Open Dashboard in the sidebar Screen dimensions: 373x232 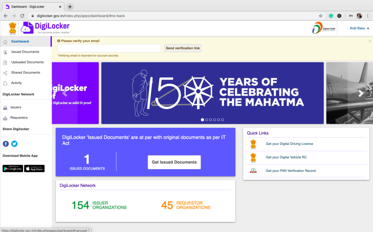coord(26,42)
